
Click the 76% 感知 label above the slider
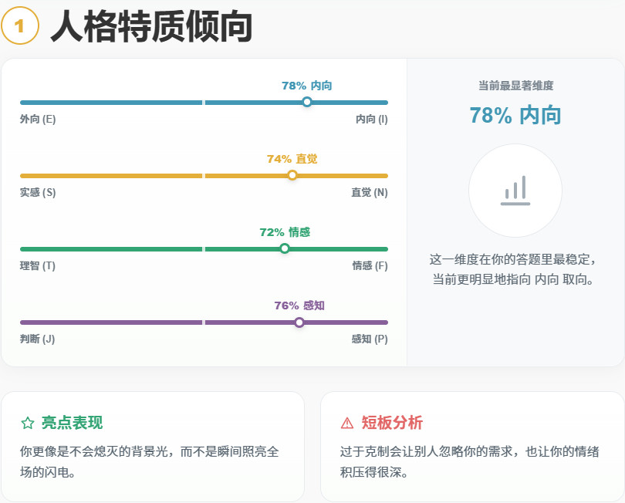pyautogui.click(x=298, y=305)
